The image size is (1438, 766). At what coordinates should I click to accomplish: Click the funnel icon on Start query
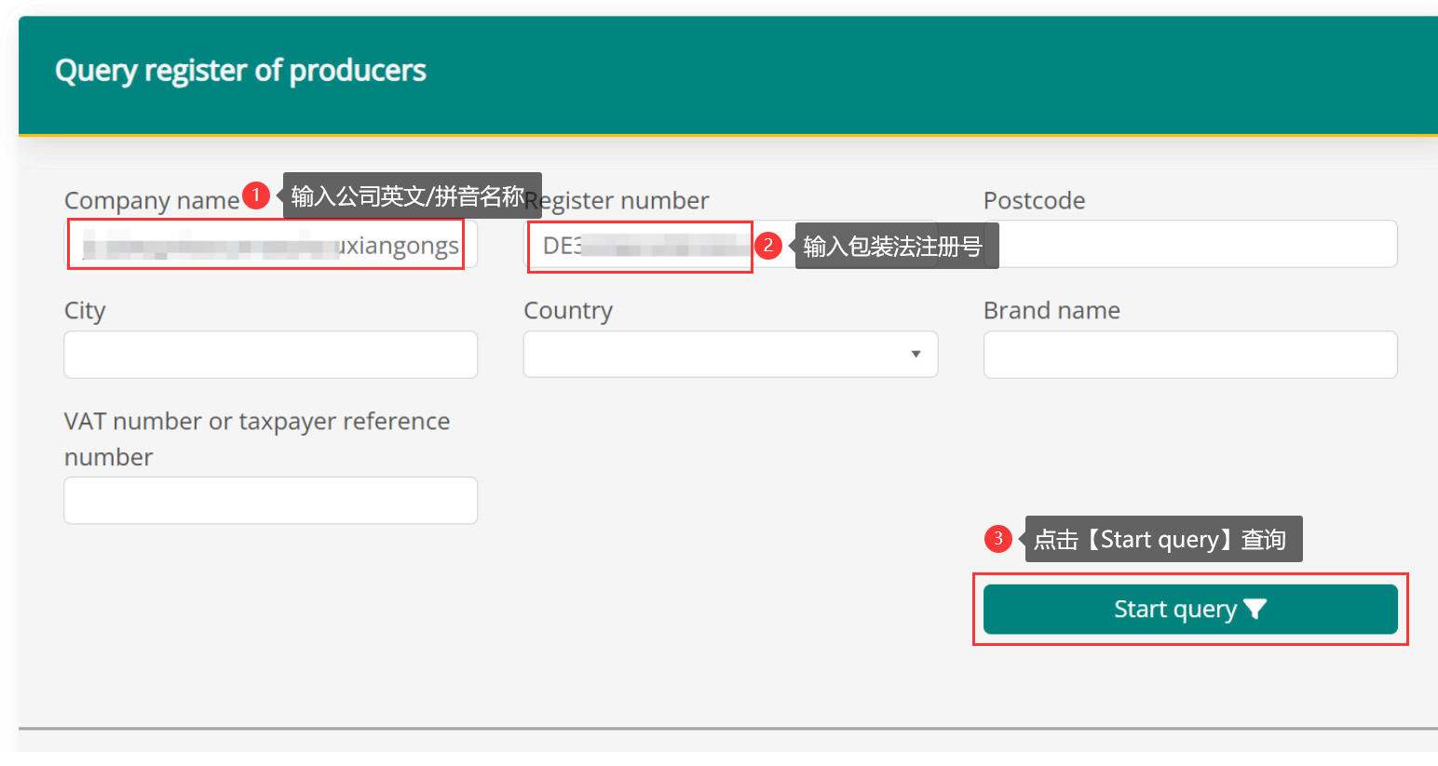1255,610
